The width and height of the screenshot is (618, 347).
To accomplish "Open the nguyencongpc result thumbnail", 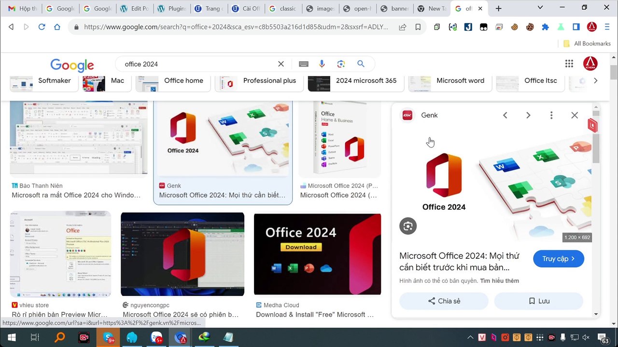I will (183, 254).
